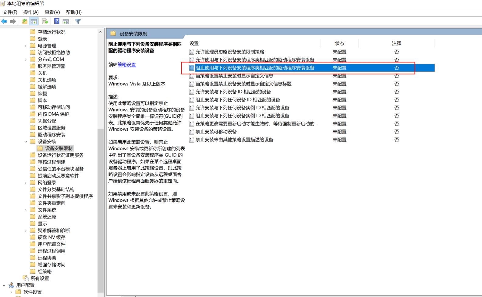Click folder icon next to 存储运行状况
This screenshot has height=297, width=482.
point(33,32)
